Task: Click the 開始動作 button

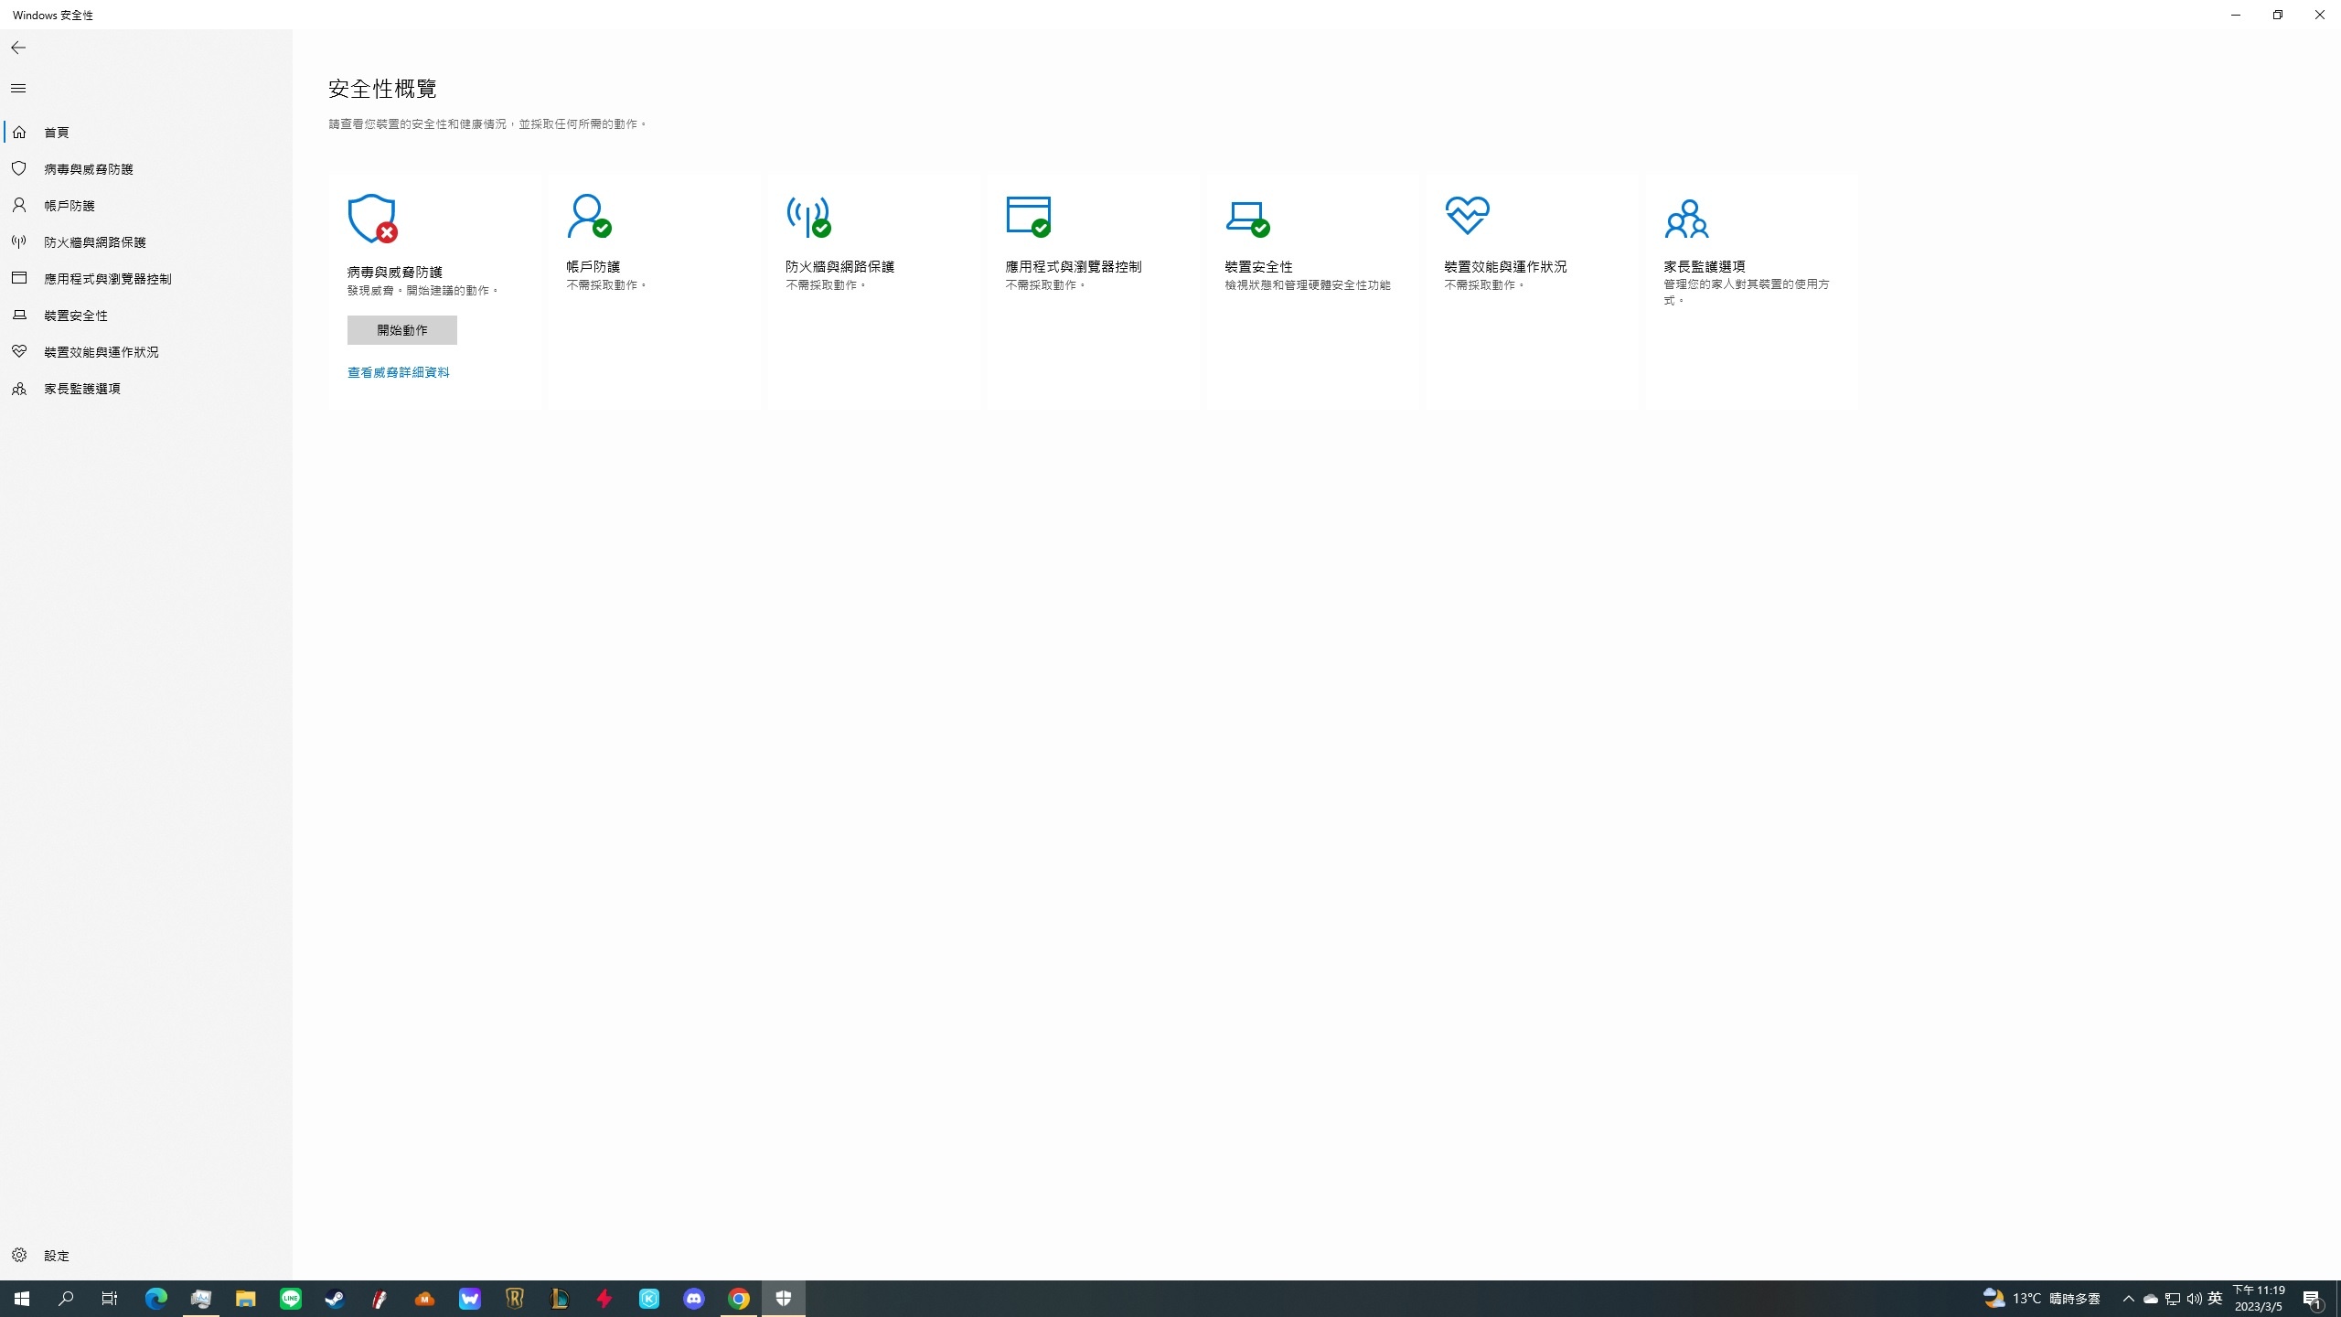Action: click(x=401, y=330)
